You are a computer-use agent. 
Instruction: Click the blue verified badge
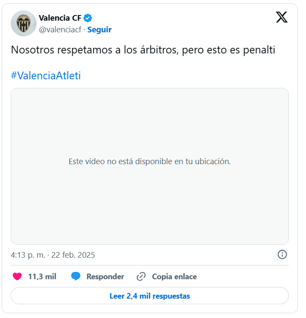click(88, 18)
